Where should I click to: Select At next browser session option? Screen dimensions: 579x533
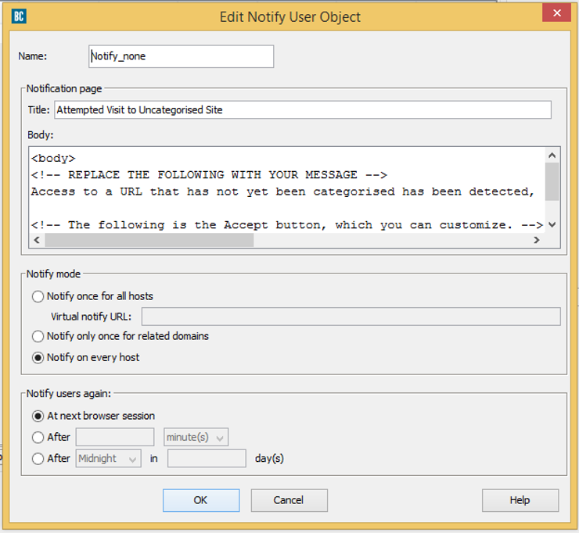tap(93, 416)
